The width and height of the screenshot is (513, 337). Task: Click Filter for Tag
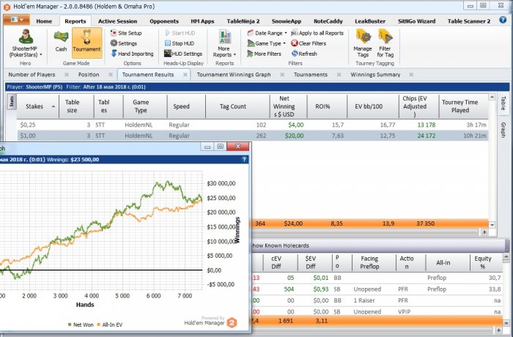385,43
